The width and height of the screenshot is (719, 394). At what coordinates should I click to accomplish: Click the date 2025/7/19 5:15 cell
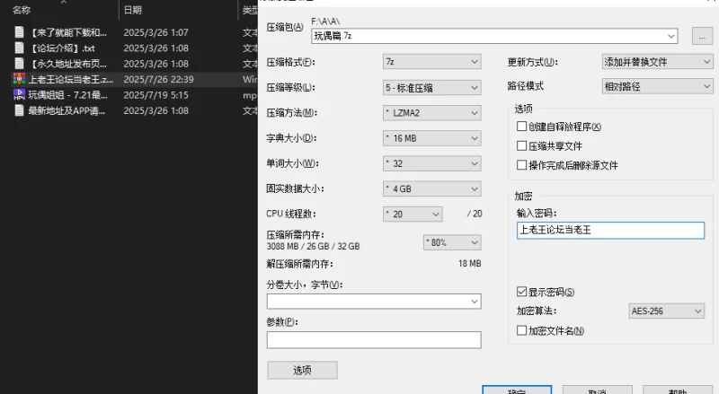coord(155,95)
